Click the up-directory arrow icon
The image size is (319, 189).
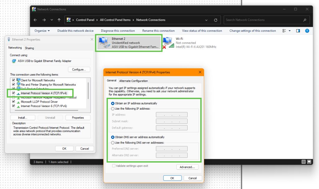[59, 20]
